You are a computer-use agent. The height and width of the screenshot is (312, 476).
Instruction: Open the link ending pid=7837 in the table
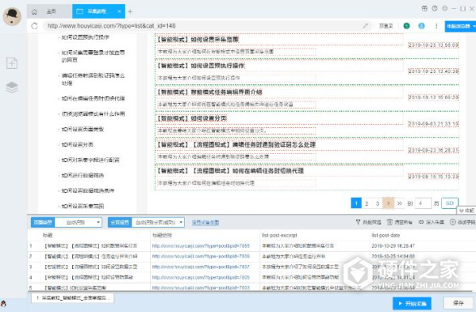[x=201, y=267]
